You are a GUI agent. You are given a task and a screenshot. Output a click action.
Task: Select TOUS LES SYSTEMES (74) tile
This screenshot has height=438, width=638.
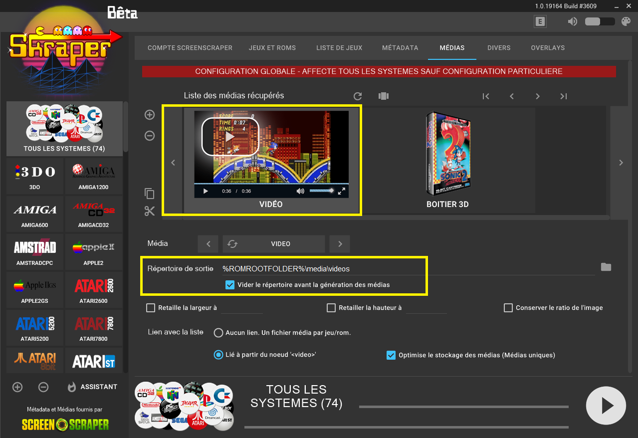[x=64, y=129]
